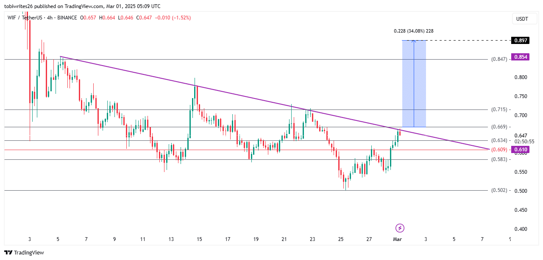Select the (0.669) resistance level label
Image resolution: width=543 pixels, height=260 pixels.
pos(499,127)
